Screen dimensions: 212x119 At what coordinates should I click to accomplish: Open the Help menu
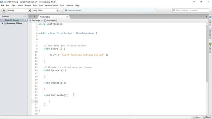click(77, 5)
